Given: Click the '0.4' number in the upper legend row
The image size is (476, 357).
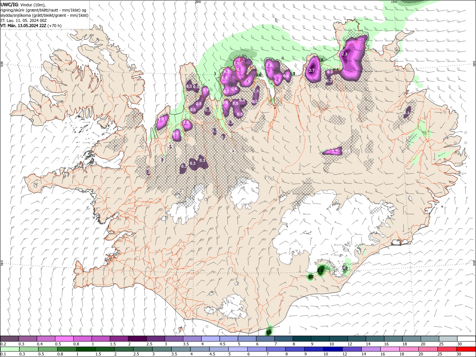Looking at the screenshot, I should [x=39, y=344].
